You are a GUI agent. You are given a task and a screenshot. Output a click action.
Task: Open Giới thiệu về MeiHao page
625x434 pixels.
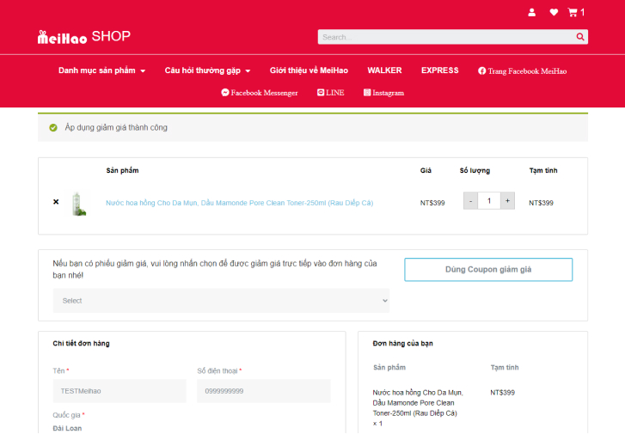[x=309, y=70]
